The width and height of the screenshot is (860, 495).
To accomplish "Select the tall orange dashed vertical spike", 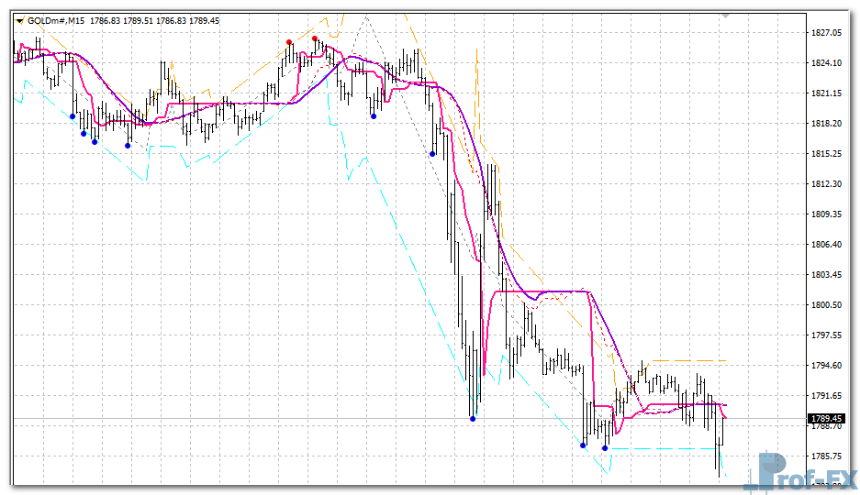I will (x=476, y=82).
